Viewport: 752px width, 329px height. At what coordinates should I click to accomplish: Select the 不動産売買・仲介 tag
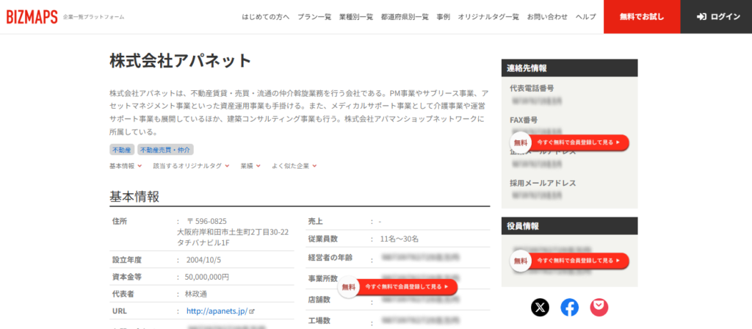[x=165, y=150]
